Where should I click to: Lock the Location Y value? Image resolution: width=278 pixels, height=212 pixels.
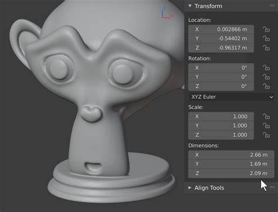(x=266, y=39)
